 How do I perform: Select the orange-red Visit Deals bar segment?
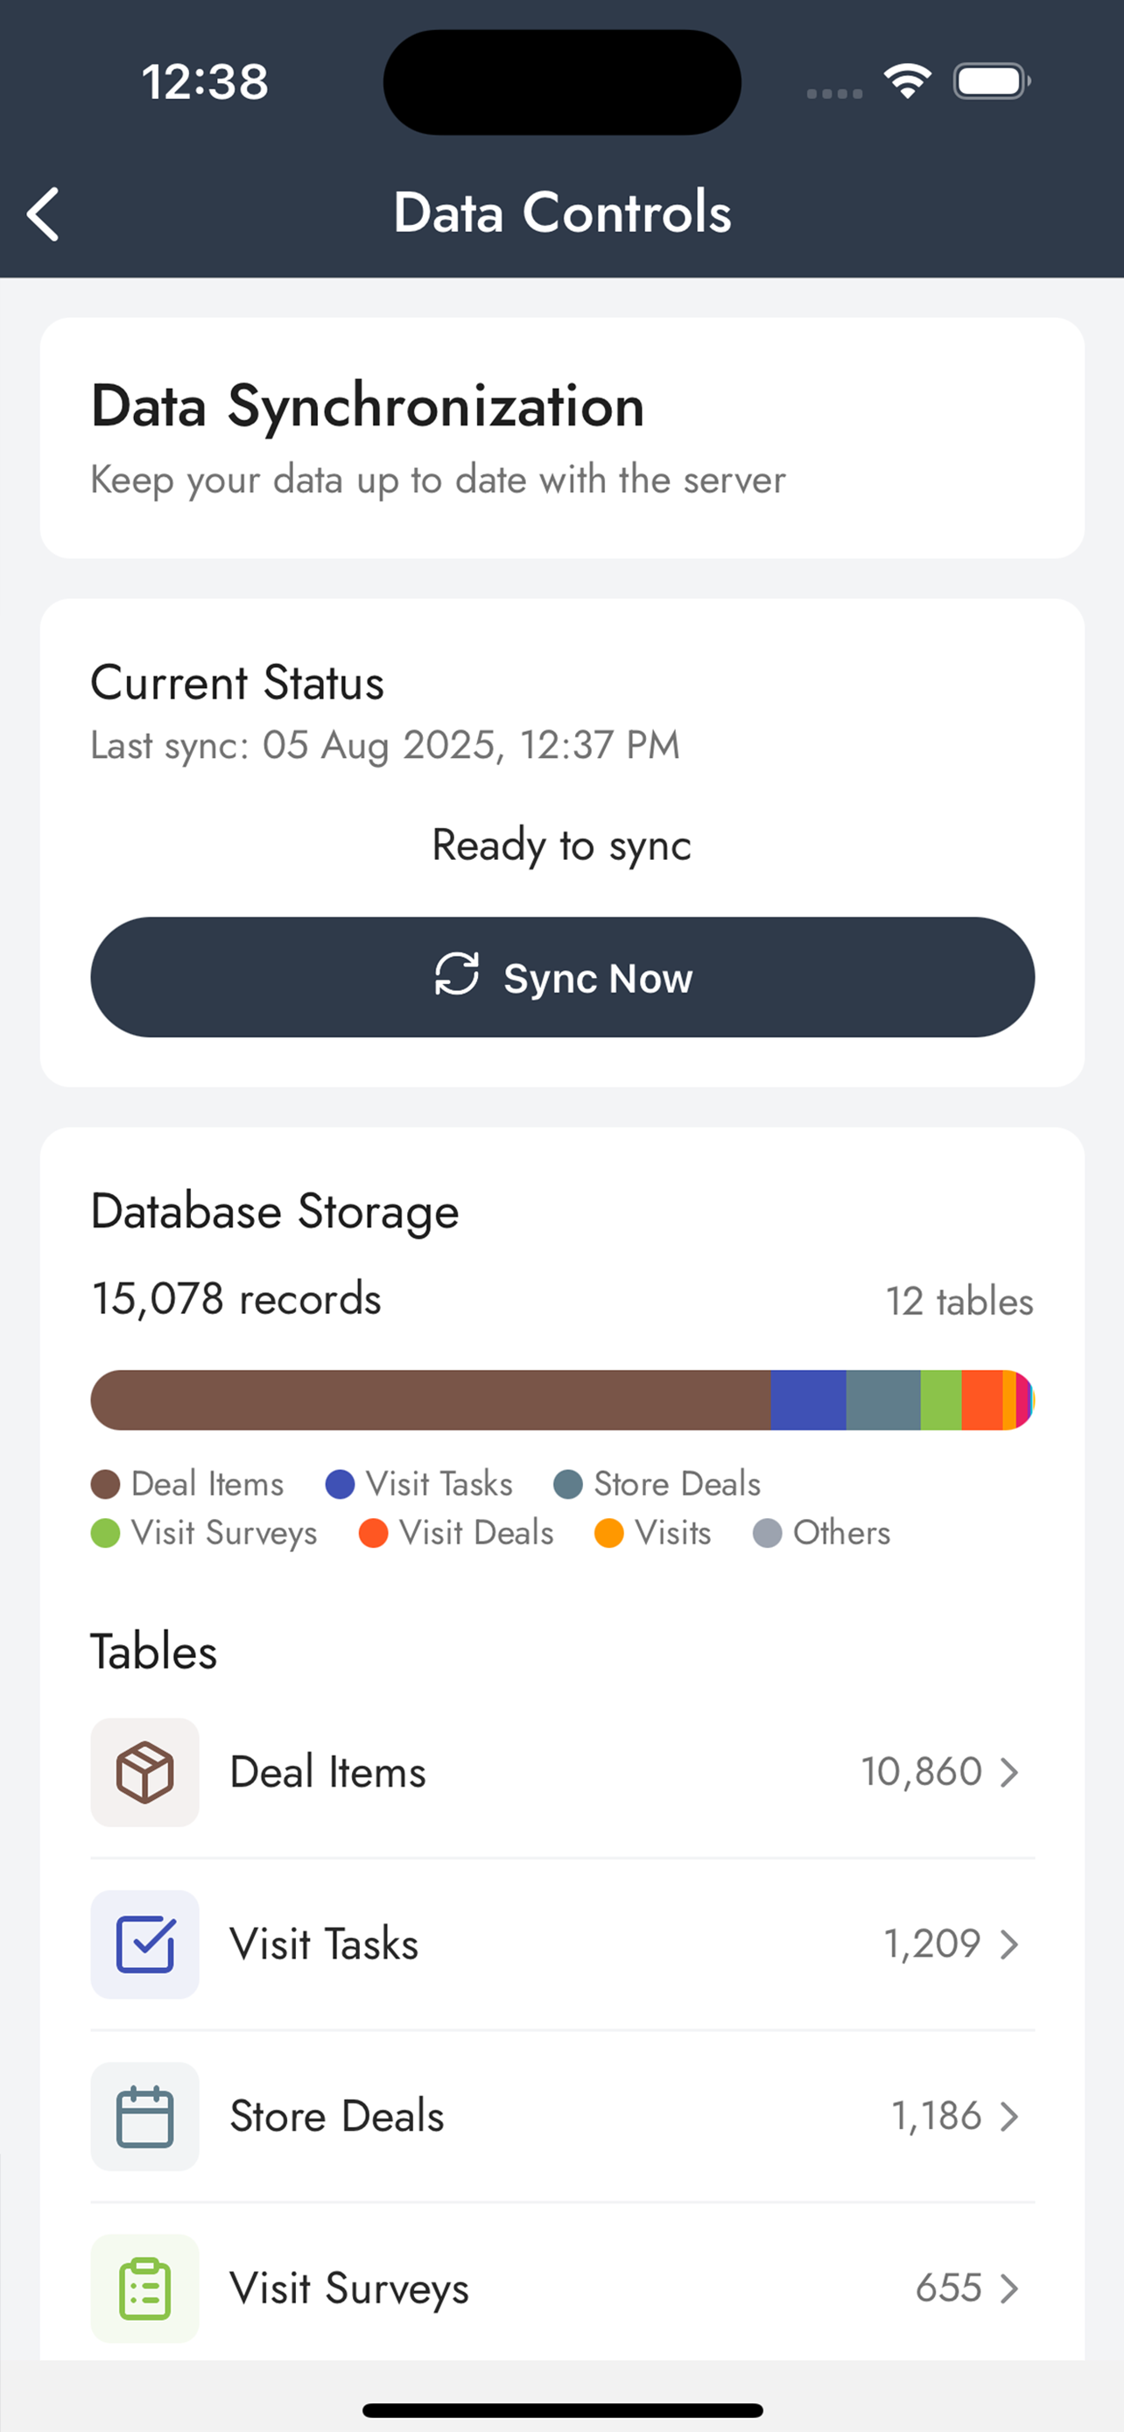981,1400
